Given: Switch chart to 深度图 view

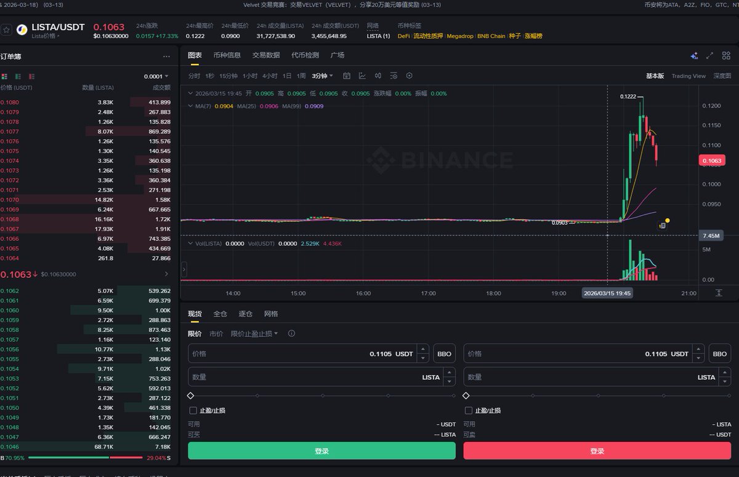Looking at the screenshot, I should pos(722,76).
